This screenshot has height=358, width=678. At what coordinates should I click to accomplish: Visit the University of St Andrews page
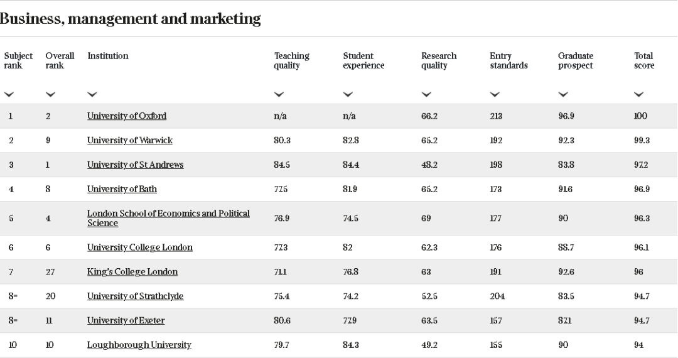click(135, 165)
